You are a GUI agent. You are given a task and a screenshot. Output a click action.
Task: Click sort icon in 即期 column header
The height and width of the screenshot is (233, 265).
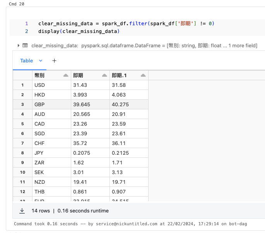(x=104, y=75)
